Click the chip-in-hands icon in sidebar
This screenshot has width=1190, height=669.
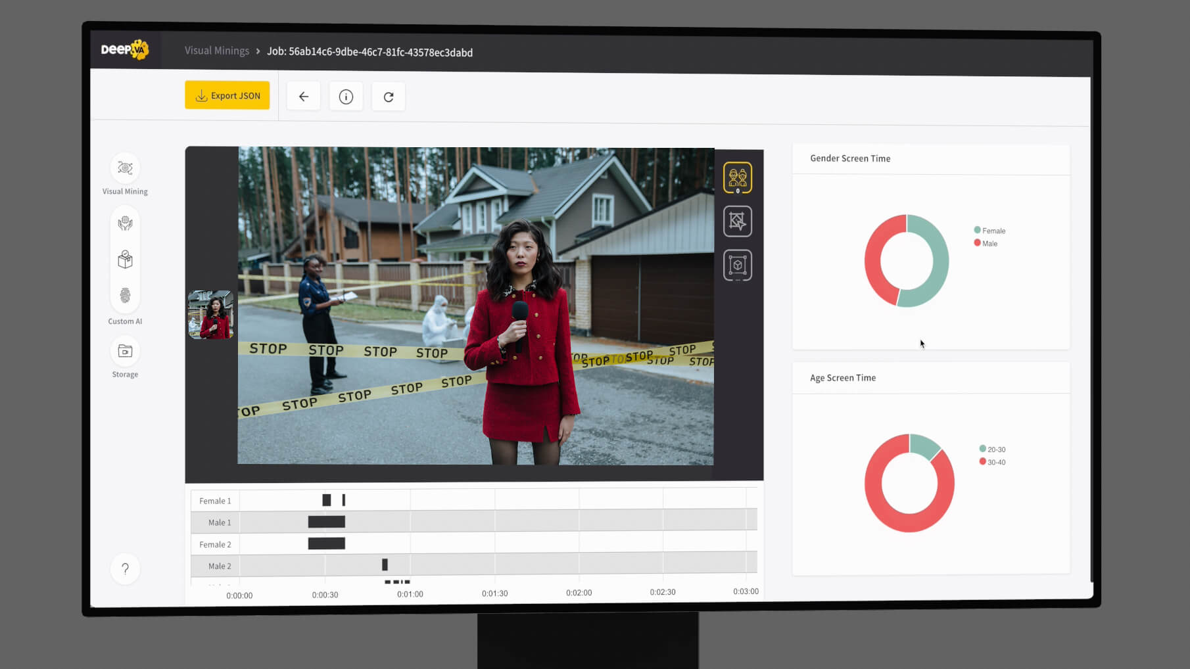(125, 224)
